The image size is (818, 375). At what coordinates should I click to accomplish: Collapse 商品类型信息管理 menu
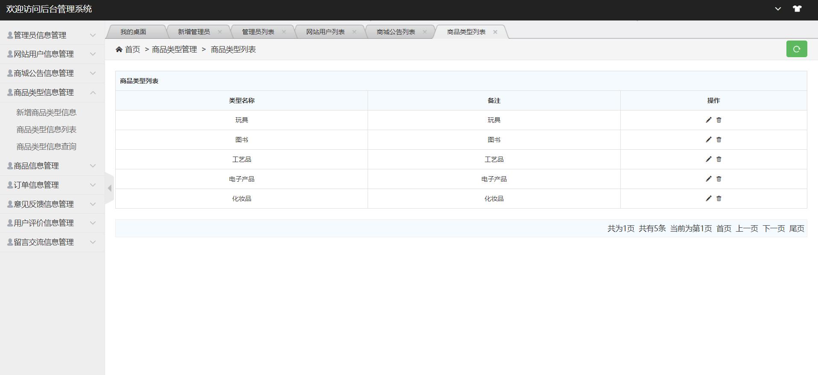(x=52, y=93)
